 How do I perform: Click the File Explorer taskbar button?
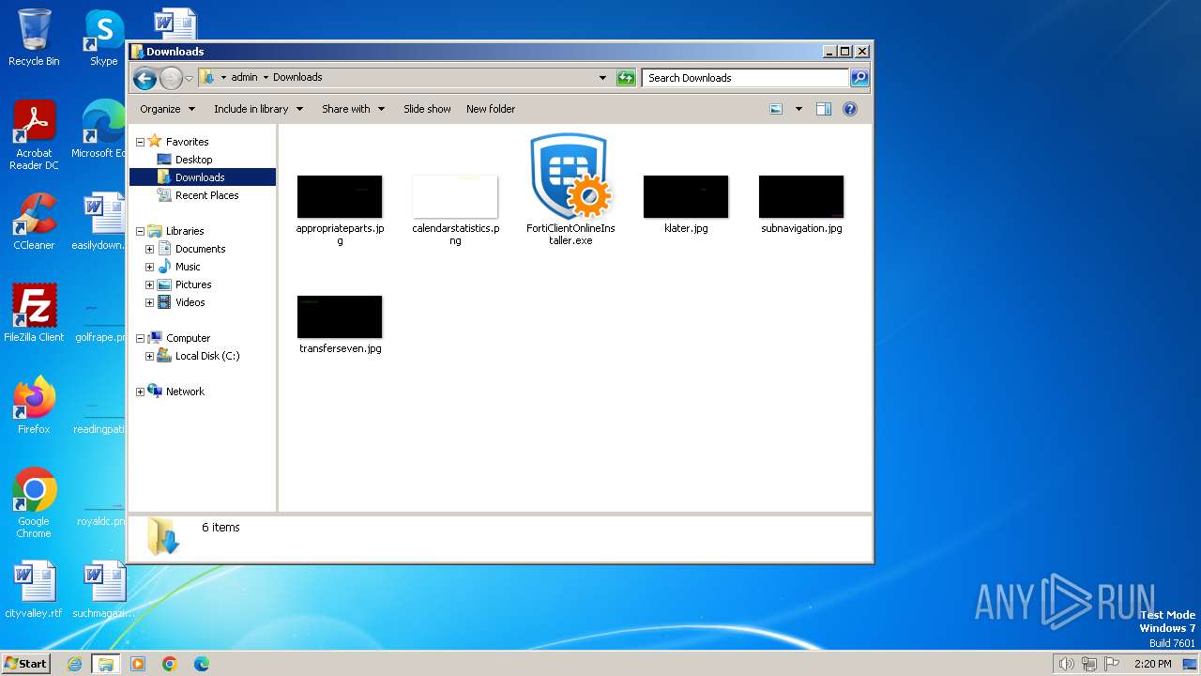click(x=106, y=664)
